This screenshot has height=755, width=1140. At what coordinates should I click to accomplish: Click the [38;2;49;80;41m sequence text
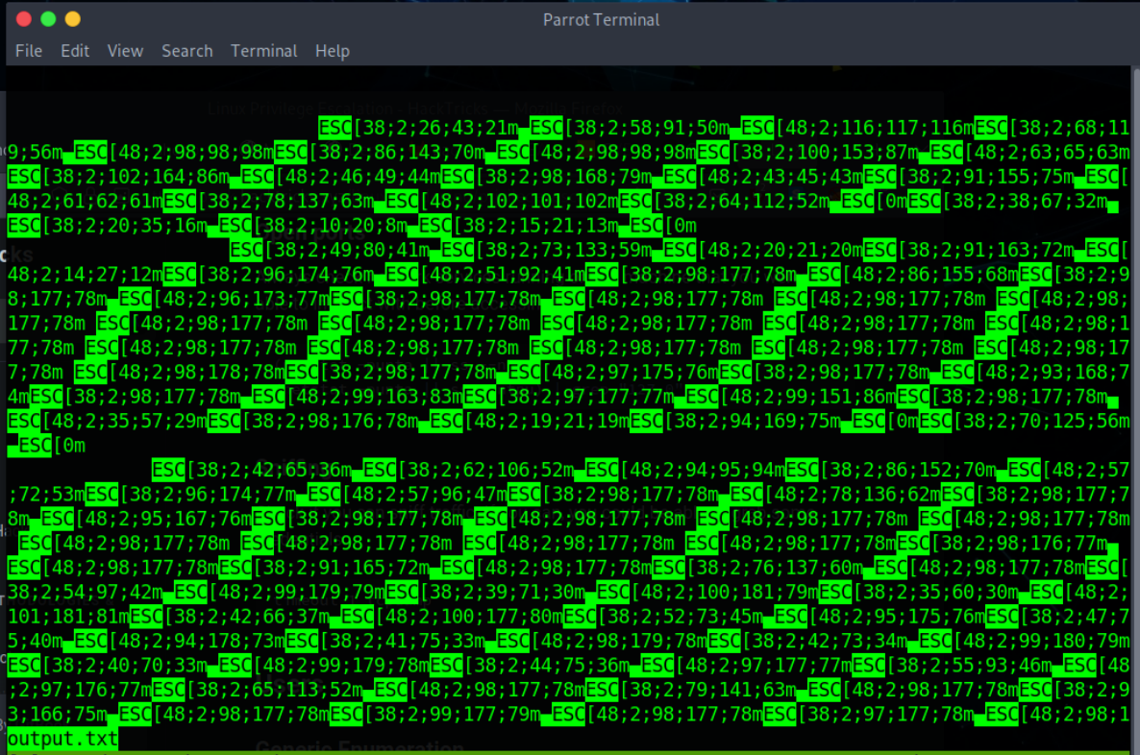pos(348,251)
